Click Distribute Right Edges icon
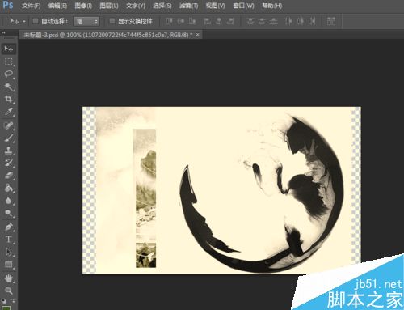 (312, 21)
